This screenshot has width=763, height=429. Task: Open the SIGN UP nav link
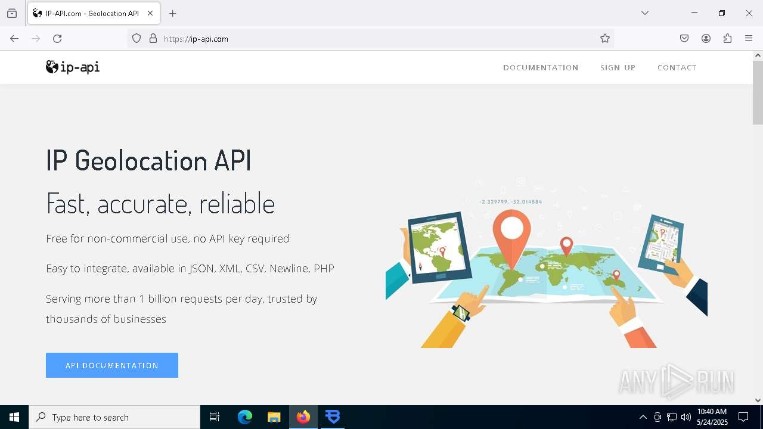618,67
